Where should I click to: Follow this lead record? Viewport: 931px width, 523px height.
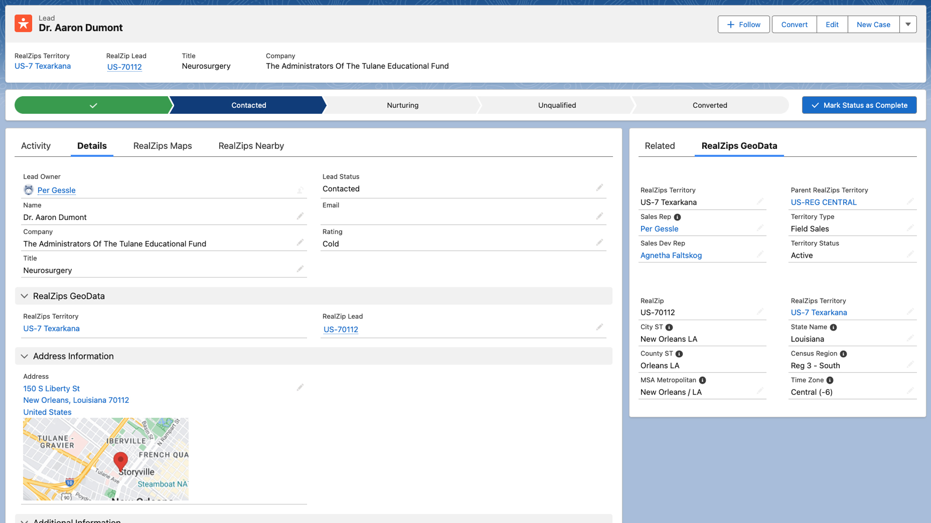click(744, 24)
